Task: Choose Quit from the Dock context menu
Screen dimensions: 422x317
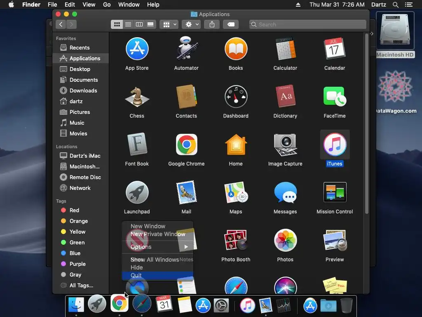Action: click(157, 275)
